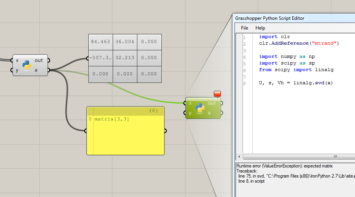Place cursor on 'import clr' code line
Image resolution: width=355 pixels, height=197 pixels.
pos(275,37)
